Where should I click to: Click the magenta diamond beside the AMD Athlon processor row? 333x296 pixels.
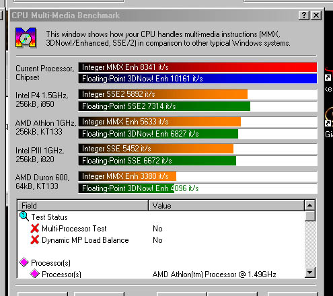(x=35, y=274)
